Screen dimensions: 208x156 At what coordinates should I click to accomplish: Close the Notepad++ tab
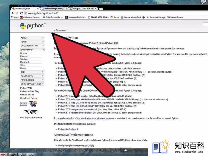coord(96,9)
